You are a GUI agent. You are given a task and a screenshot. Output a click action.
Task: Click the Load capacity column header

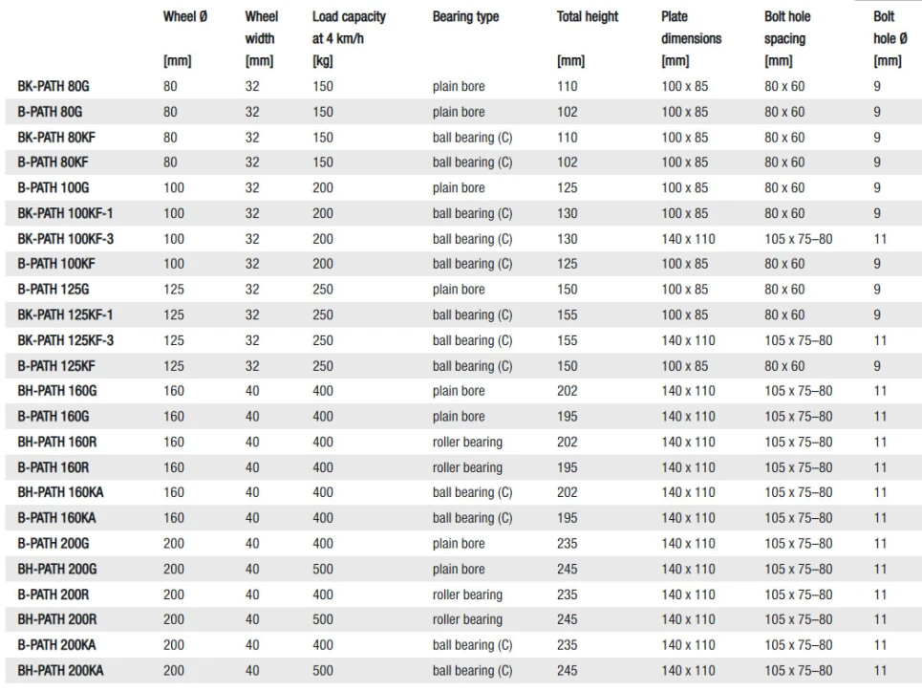click(349, 17)
